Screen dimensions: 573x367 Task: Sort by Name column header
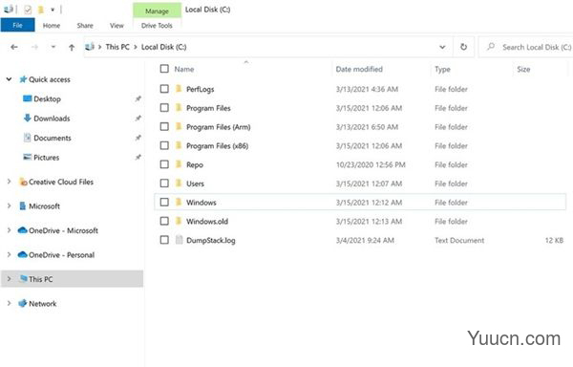pos(183,69)
